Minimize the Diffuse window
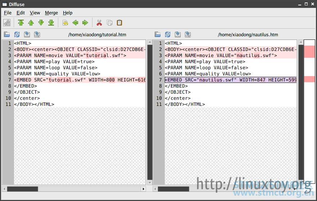317x201 pixels. [x=300, y=4]
